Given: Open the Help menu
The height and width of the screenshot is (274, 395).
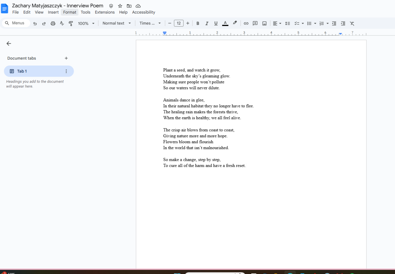Looking at the screenshot, I should 123,12.
